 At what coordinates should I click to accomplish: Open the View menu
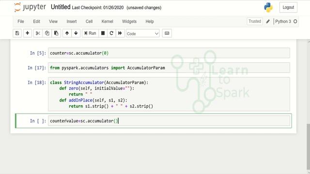pyautogui.click(x=53, y=21)
